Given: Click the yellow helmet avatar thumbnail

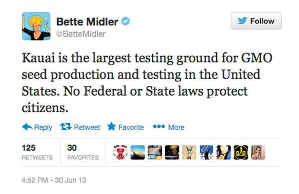Looking at the screenshot, I should tap(172, 153).
